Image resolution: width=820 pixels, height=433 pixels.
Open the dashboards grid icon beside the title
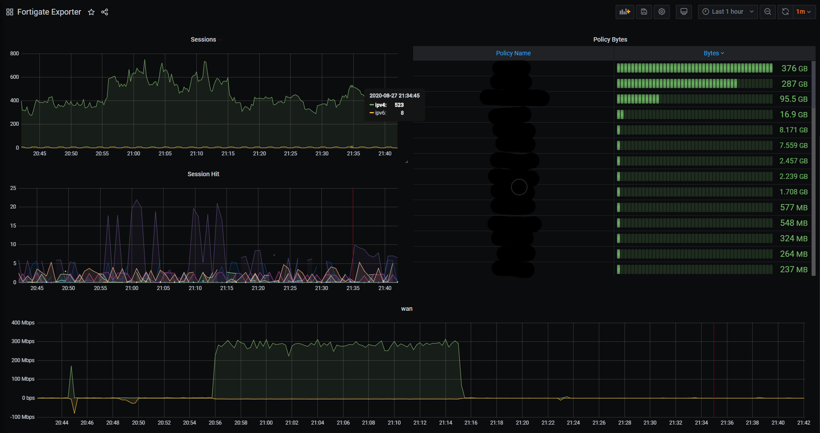tap(10, 12)
